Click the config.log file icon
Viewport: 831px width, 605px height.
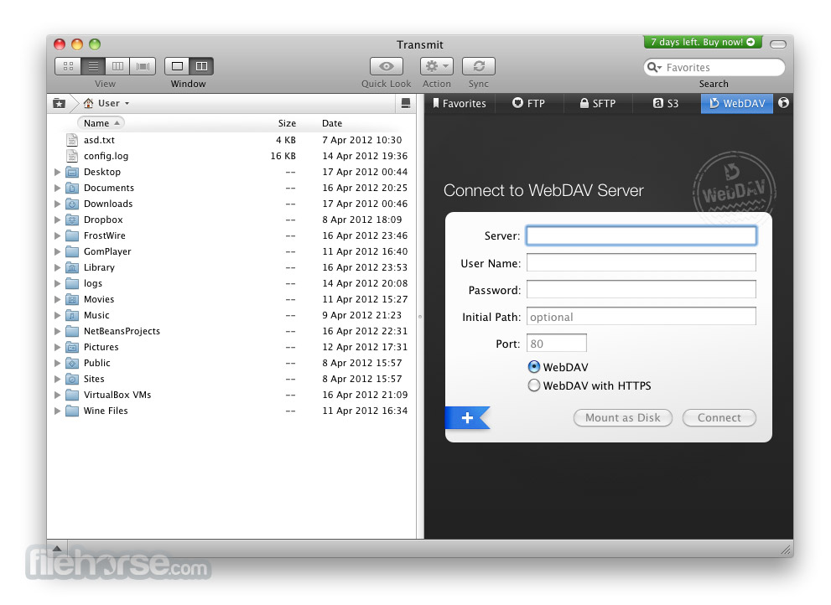(x=72, y=156)
